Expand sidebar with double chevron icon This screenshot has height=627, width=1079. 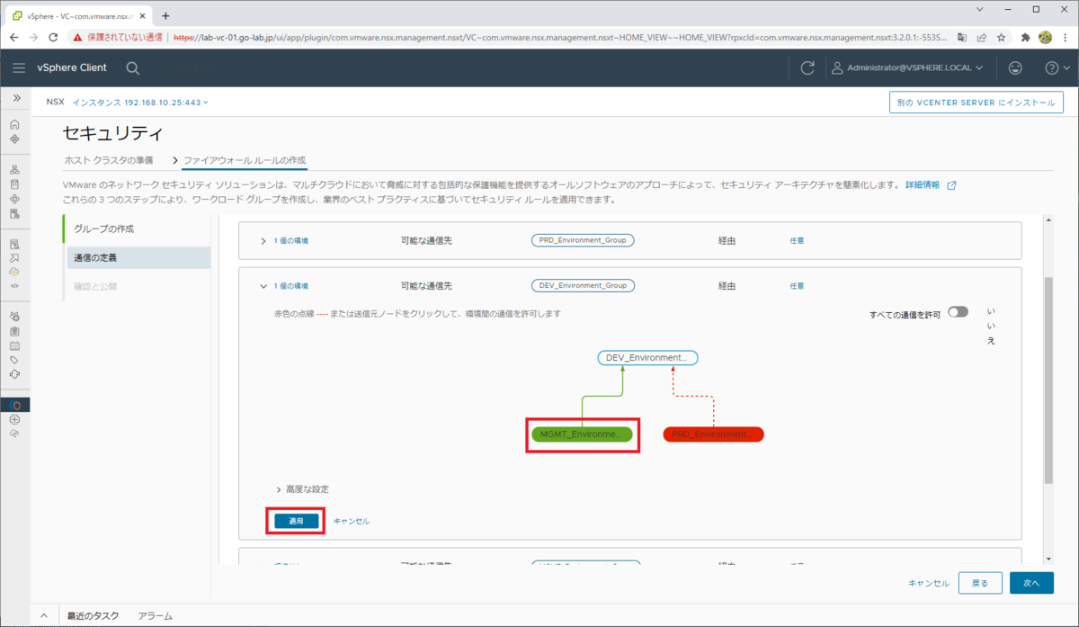tap(15, 97)
